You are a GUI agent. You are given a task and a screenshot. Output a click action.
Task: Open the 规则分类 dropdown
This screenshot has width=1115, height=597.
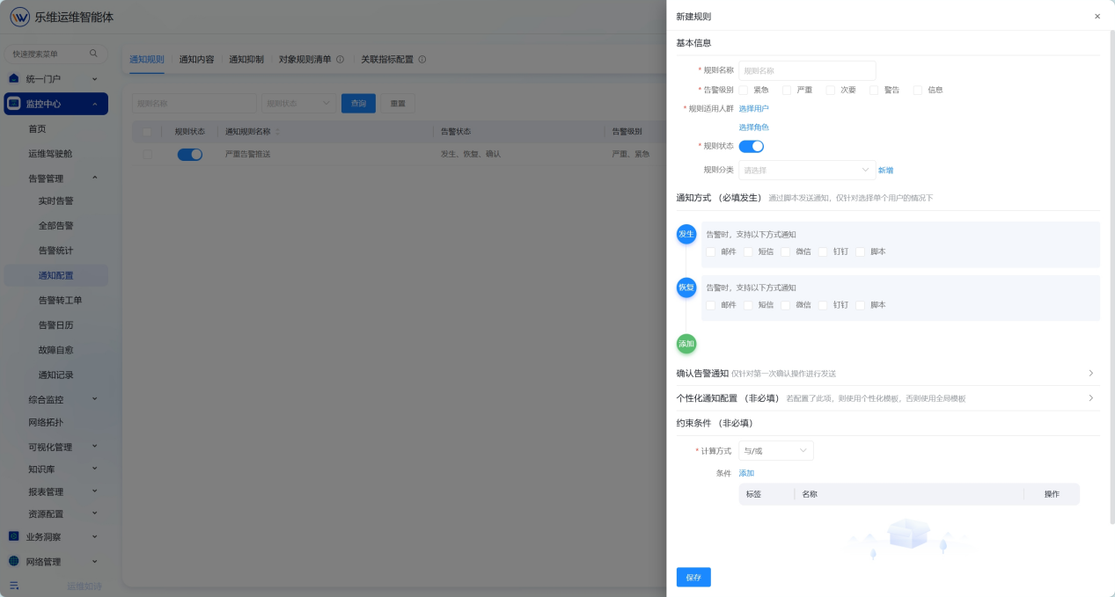tap(807, 170)
